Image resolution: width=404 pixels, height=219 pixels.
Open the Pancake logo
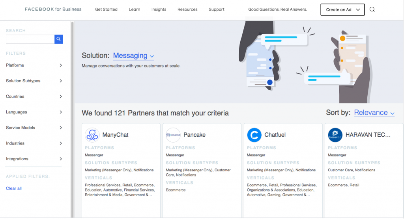coord(173,135)
